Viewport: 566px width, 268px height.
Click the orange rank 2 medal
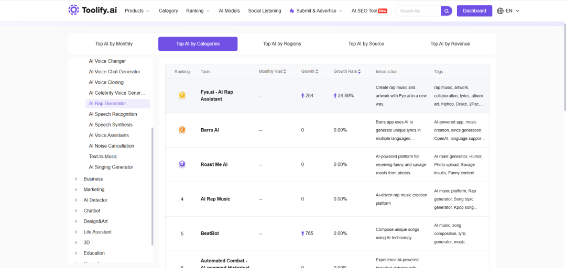coord(182,130)
